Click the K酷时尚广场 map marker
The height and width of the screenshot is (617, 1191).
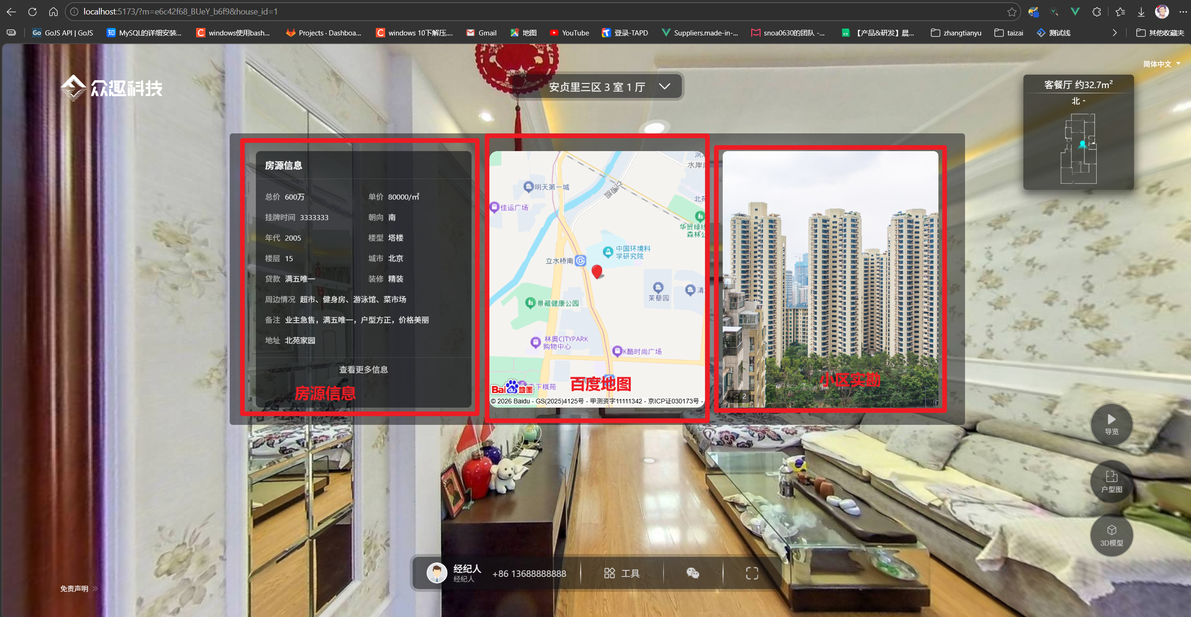point(617,351)
